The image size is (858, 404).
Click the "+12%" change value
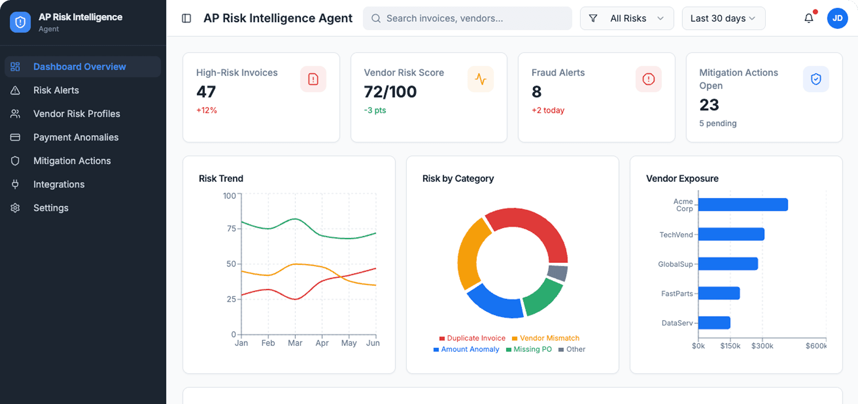(206, 110)
